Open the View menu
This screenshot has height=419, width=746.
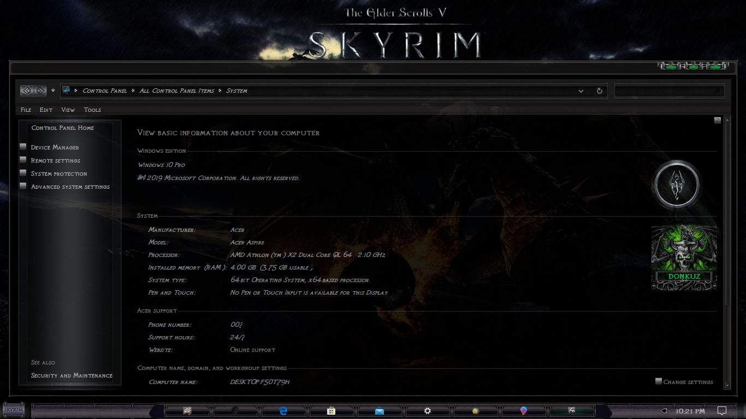pos(68,110)
